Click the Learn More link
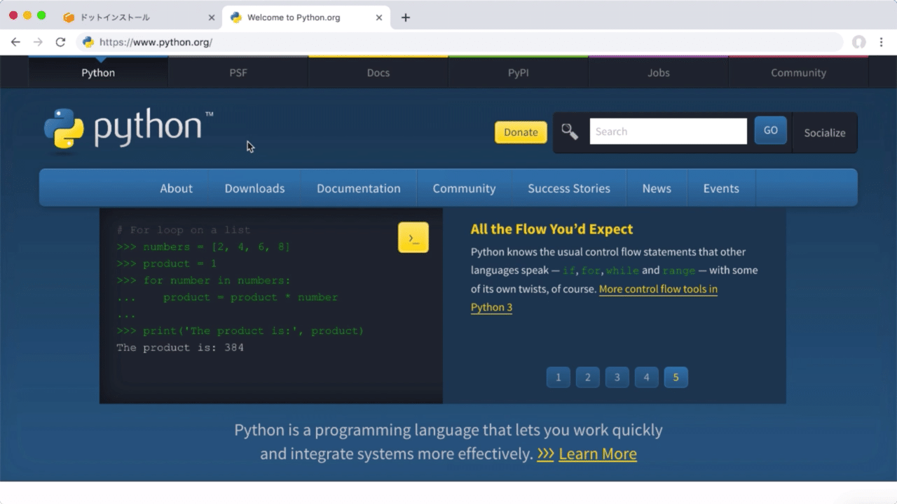Image resolution: width=897 pixels, height=504 pixels. [598, 454]
